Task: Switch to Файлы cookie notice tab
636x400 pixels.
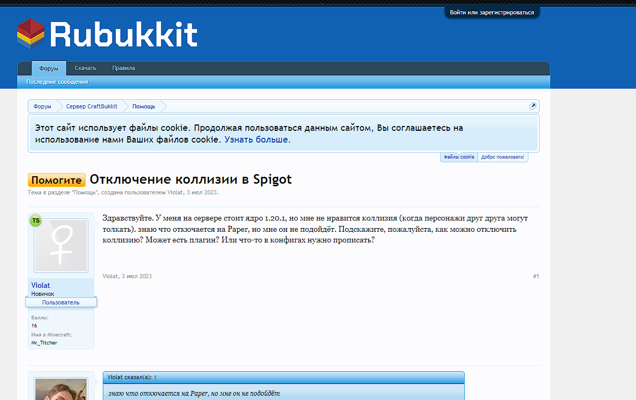Action: point(459,157)
